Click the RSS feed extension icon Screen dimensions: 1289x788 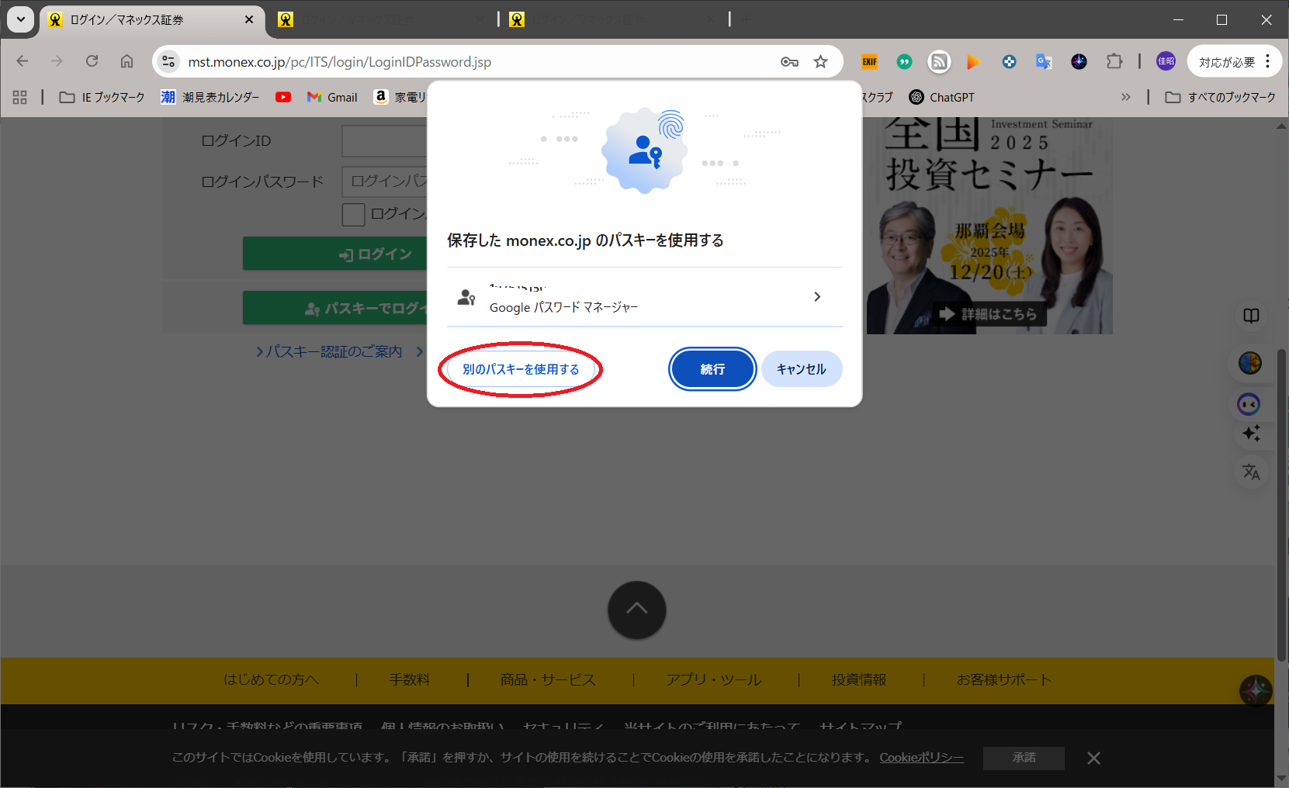click(x=939, y=61)
